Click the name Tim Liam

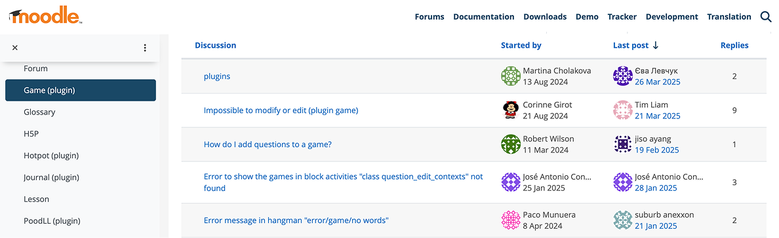pos(651,105)
